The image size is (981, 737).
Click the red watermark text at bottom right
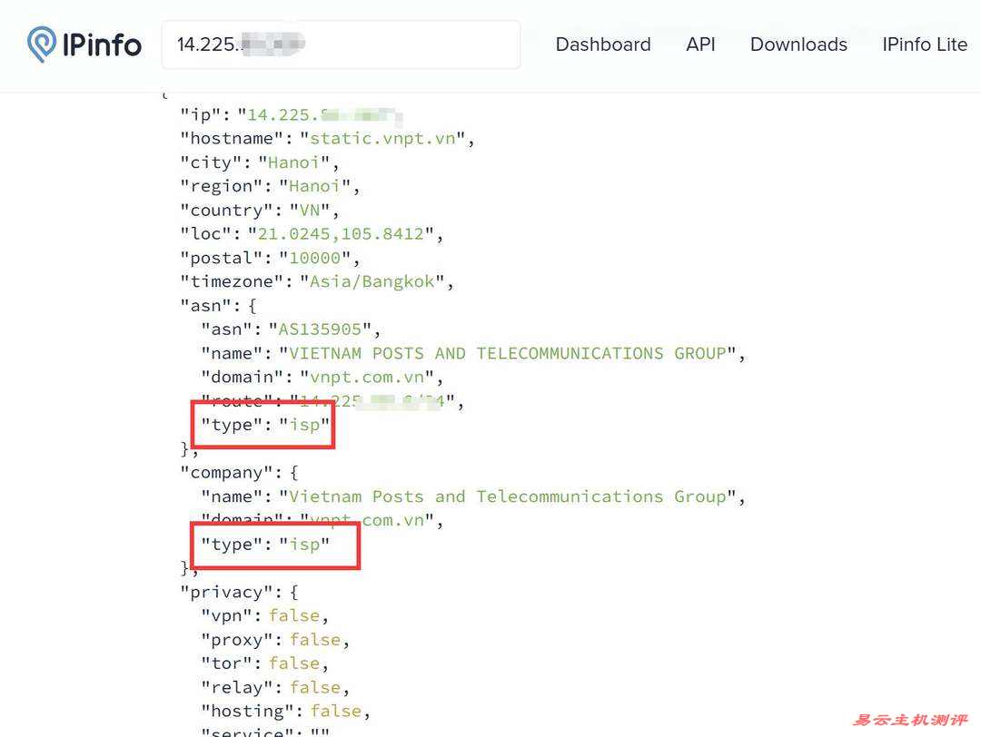[x=909, y=720]
